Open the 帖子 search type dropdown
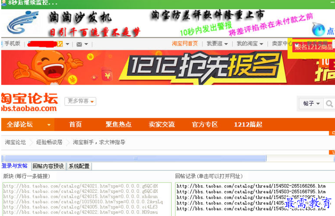The image size is (335, 216). click(311, 104)
